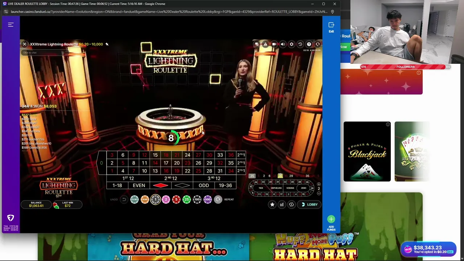The width and height of the screenshot is (464, 261).
Task: Add the roulette game to favourites with the title star
Action: [107, 44]
